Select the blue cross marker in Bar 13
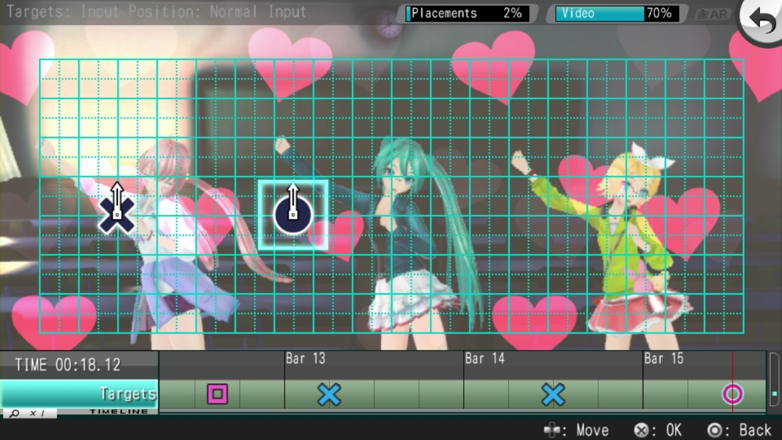This screenshot has width=782, height=440. (x=329, y=395)
